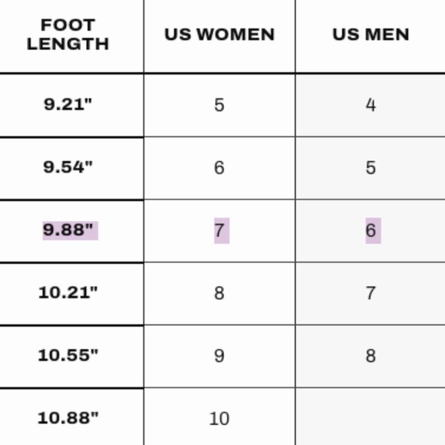Click the US MEN column header
This screenshot has height=445, width=445.
click(371, 35)
